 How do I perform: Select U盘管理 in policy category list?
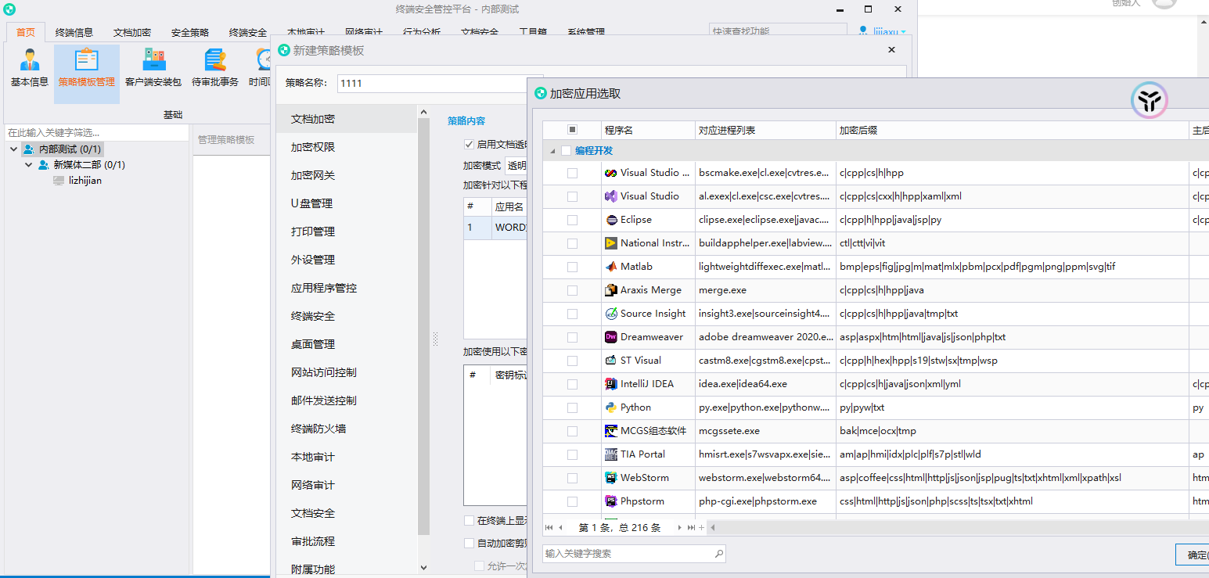tap(347, 203)
